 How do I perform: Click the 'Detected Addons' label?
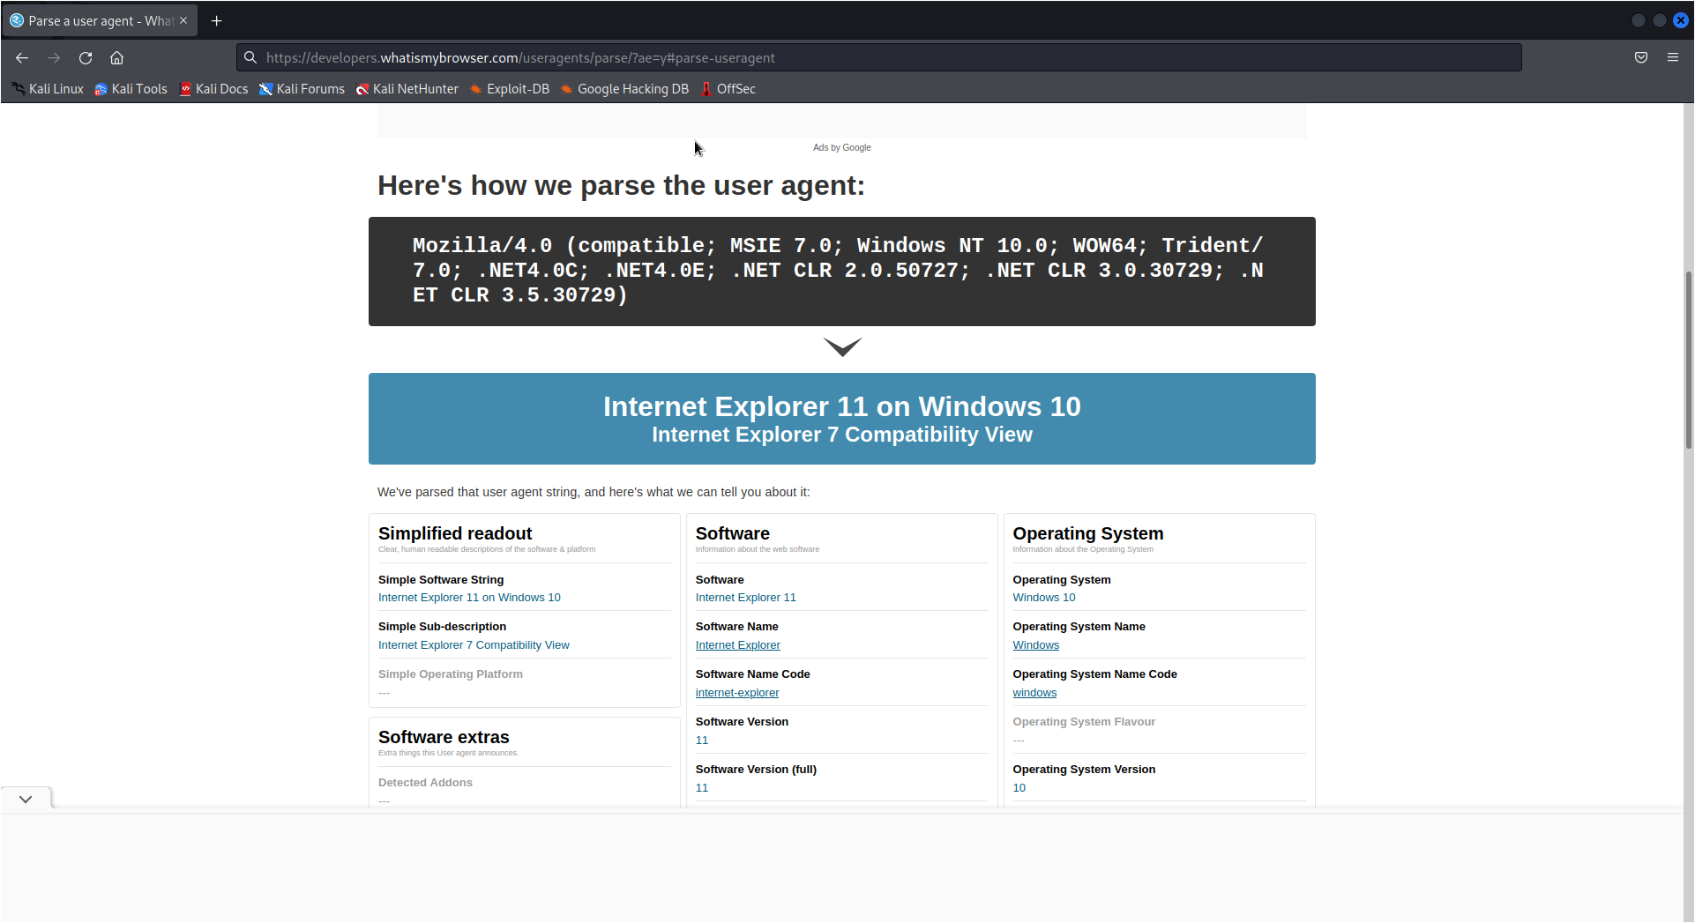[425, 783]
